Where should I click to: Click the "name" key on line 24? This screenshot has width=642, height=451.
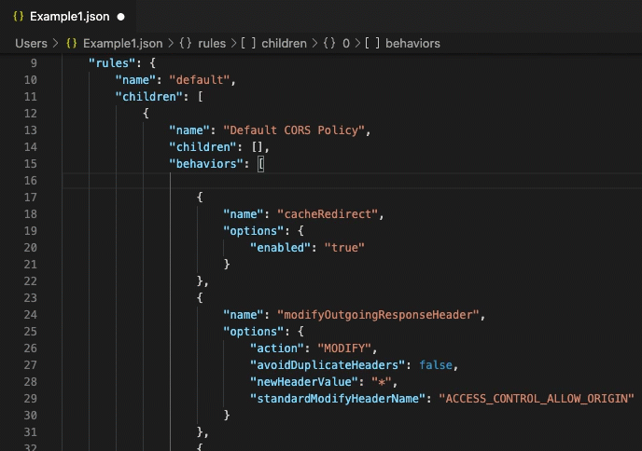coord(244,315)
